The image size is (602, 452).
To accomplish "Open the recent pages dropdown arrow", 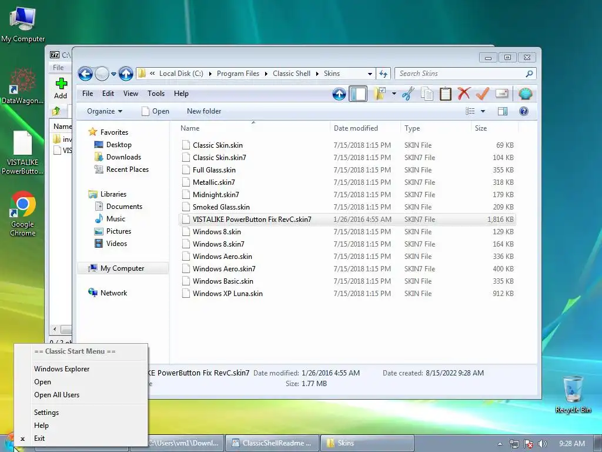I will tap(113, 74).
